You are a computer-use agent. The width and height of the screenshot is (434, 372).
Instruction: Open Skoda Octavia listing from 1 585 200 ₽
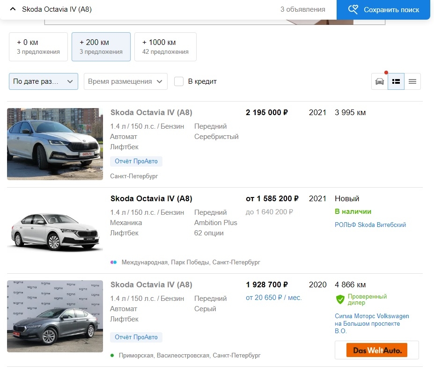(x=151, y=198)
